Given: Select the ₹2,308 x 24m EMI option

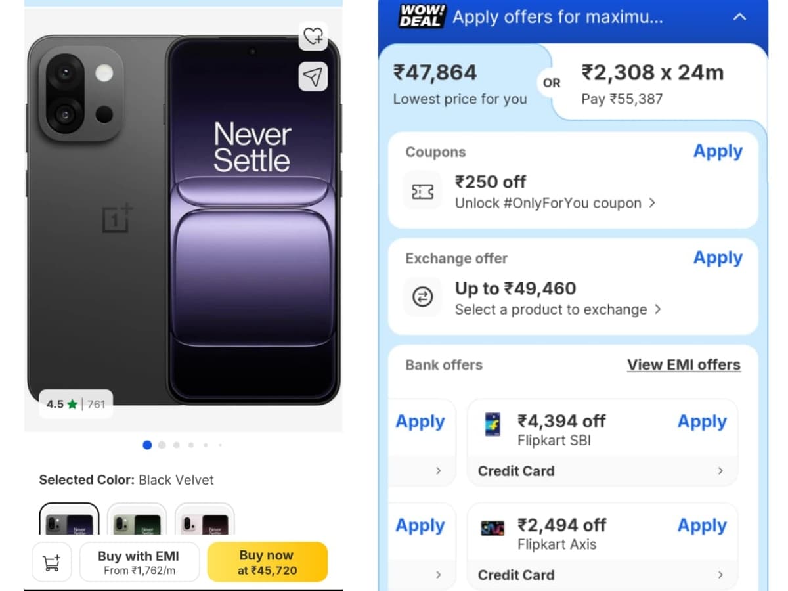Looking at the screenshot, I should tap(652, 83).
